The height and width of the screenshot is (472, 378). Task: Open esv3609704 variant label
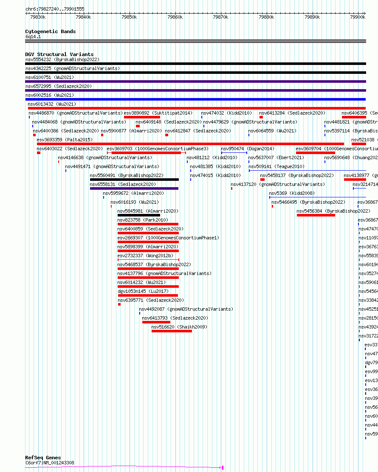pos(337,149)
